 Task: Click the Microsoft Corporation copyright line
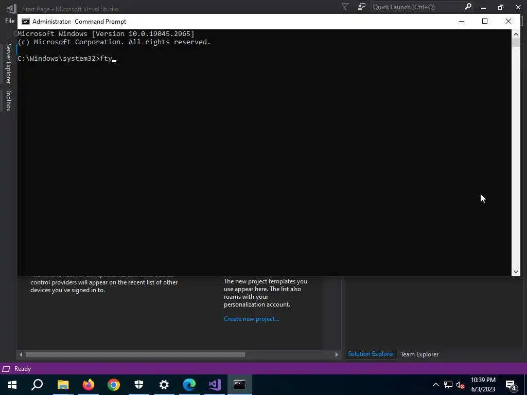coord(114,42)
